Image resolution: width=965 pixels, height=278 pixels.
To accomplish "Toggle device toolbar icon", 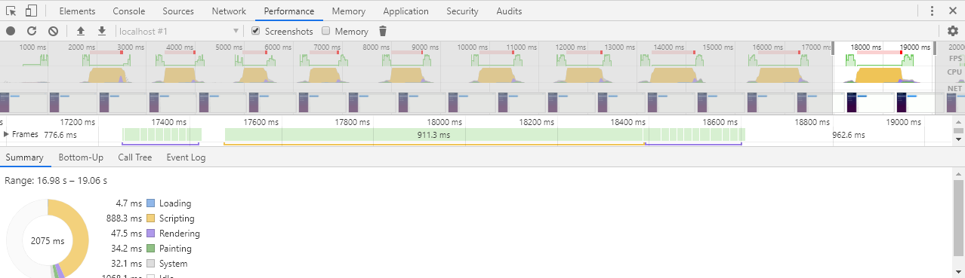I will pos(31,11).
